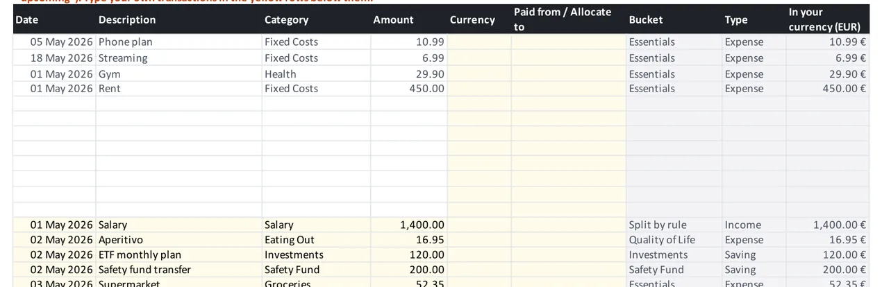
Task: Select the amount 6.99 for Streaming
Action: point(408,58)
